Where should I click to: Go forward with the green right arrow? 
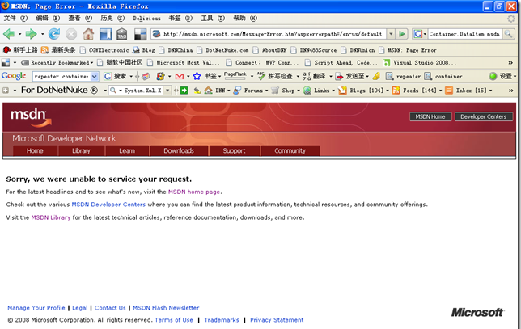point(31,34)
